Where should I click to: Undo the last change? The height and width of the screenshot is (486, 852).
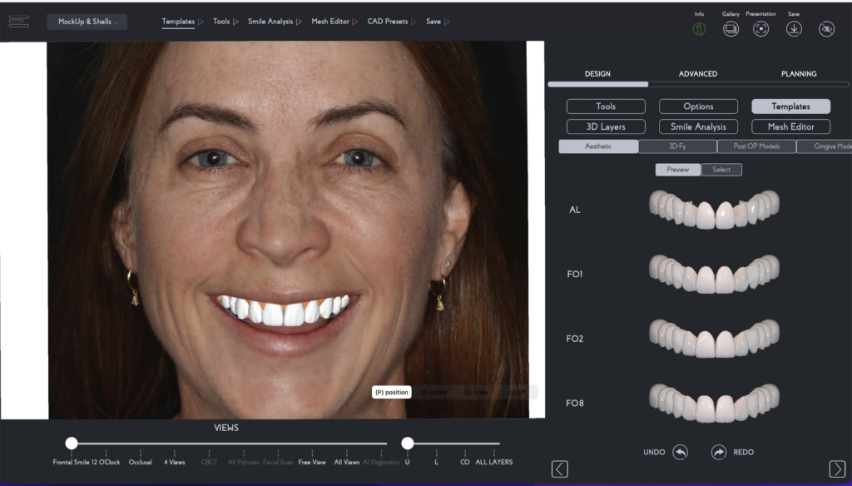679,452
